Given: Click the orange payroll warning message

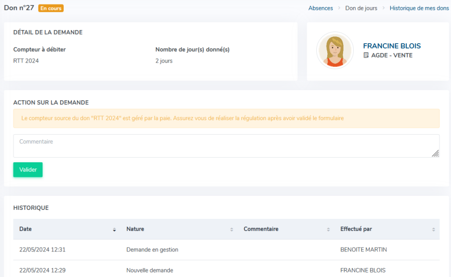Looking at the screenshot, I should pyautogui.click(x=226, y=118).
